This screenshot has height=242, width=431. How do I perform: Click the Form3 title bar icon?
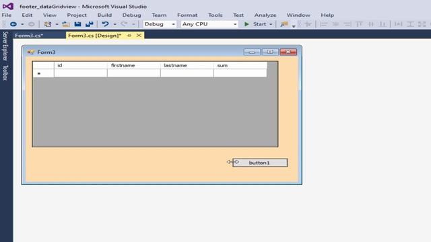(x=30, y=52)
